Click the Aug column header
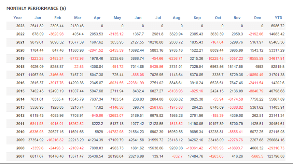Screen dimensions: 293x164 click(x=176, y=18)
